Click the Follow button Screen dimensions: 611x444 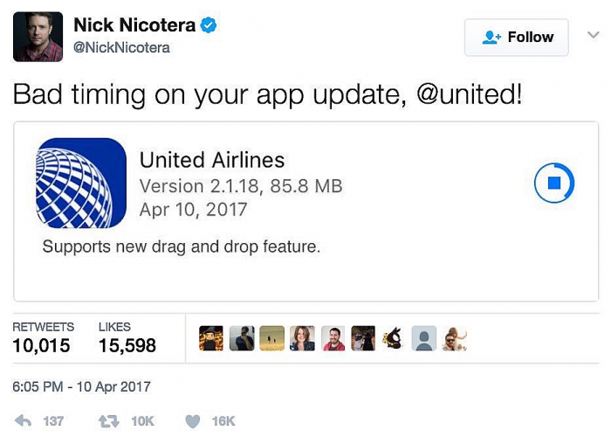pos(517,38)
